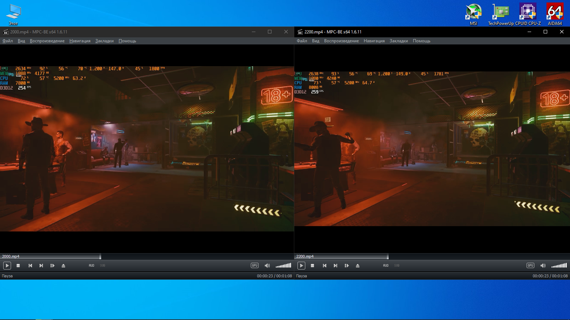570x320 pixels.
Task: Open the Файл menu in 2000.mp4 window
Action: tap(7, 41)
